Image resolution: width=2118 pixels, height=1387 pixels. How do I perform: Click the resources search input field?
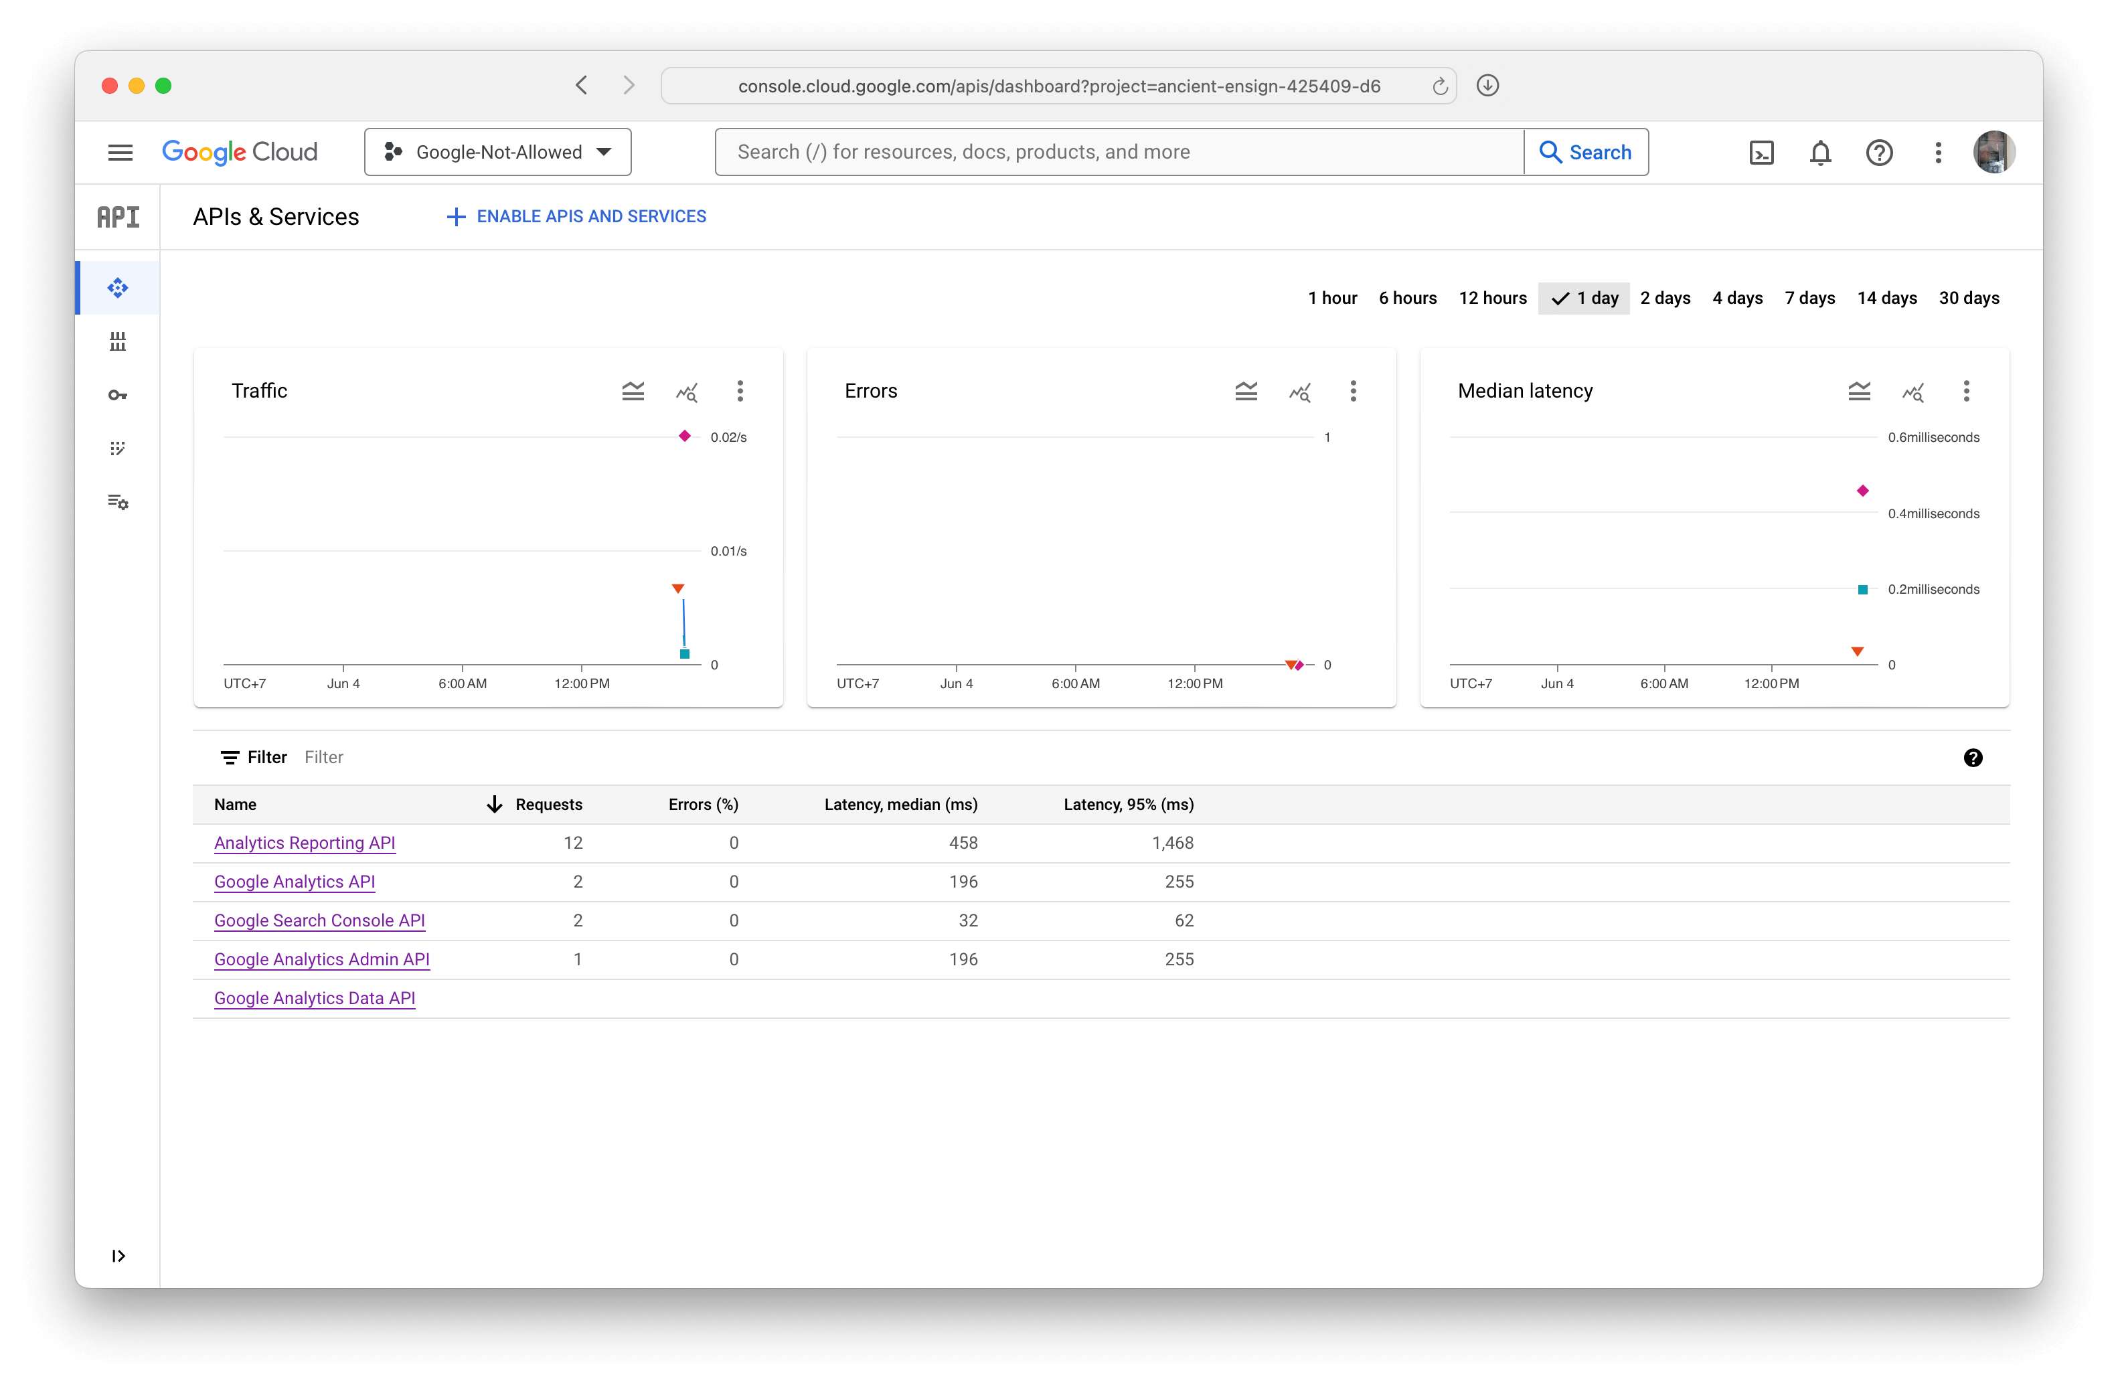pos(1119,152)
